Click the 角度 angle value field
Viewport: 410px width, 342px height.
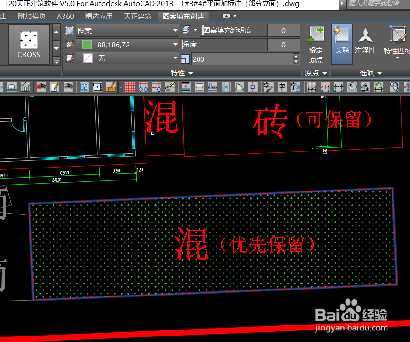[283, 45]
